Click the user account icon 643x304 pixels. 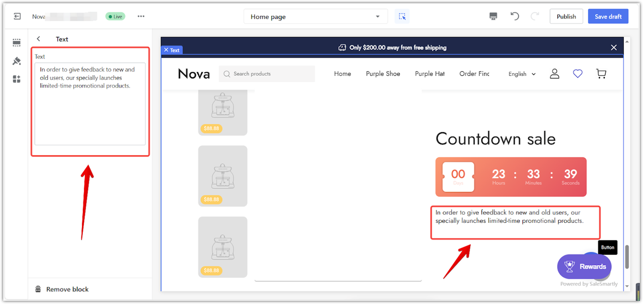[555, 74]
